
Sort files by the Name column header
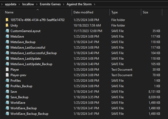tap(9, 12)
